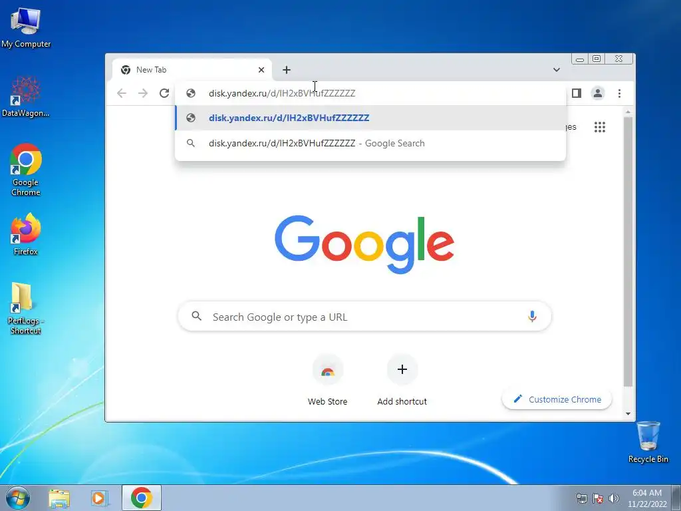This screenshot has width=681, height=511.
Task: Open Chrome's three-dot menu
Action: (x=619, y=93)
